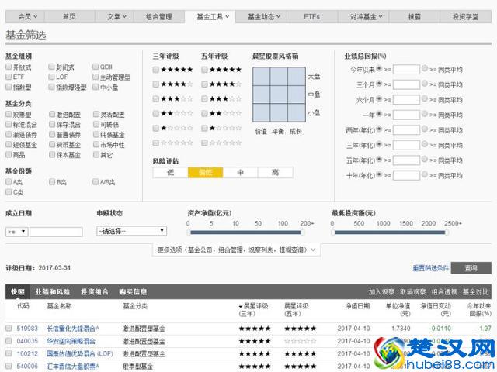Click the 资产净值 slider left handle

coord(189,232)
